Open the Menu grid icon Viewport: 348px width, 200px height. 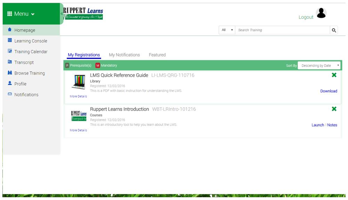click(9, 14)
